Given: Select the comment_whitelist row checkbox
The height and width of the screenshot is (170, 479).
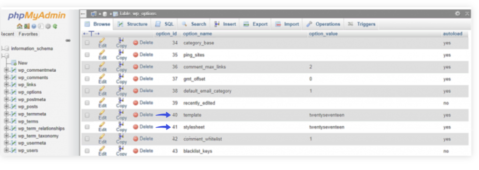Looking at the screenshot, I should click(x=87, y=139).
